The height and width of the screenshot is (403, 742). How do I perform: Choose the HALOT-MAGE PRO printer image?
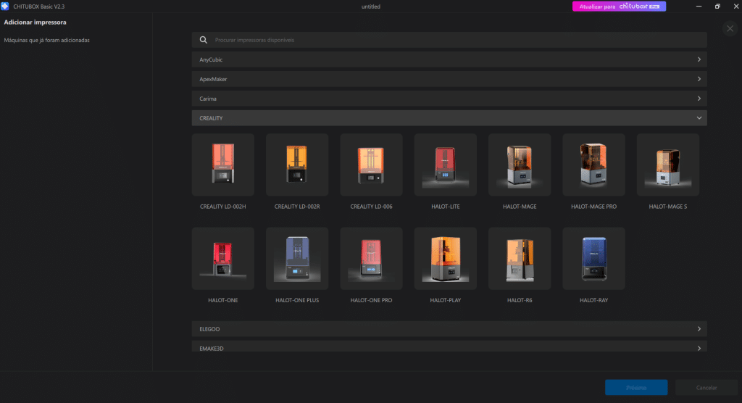tap(594, 165)
